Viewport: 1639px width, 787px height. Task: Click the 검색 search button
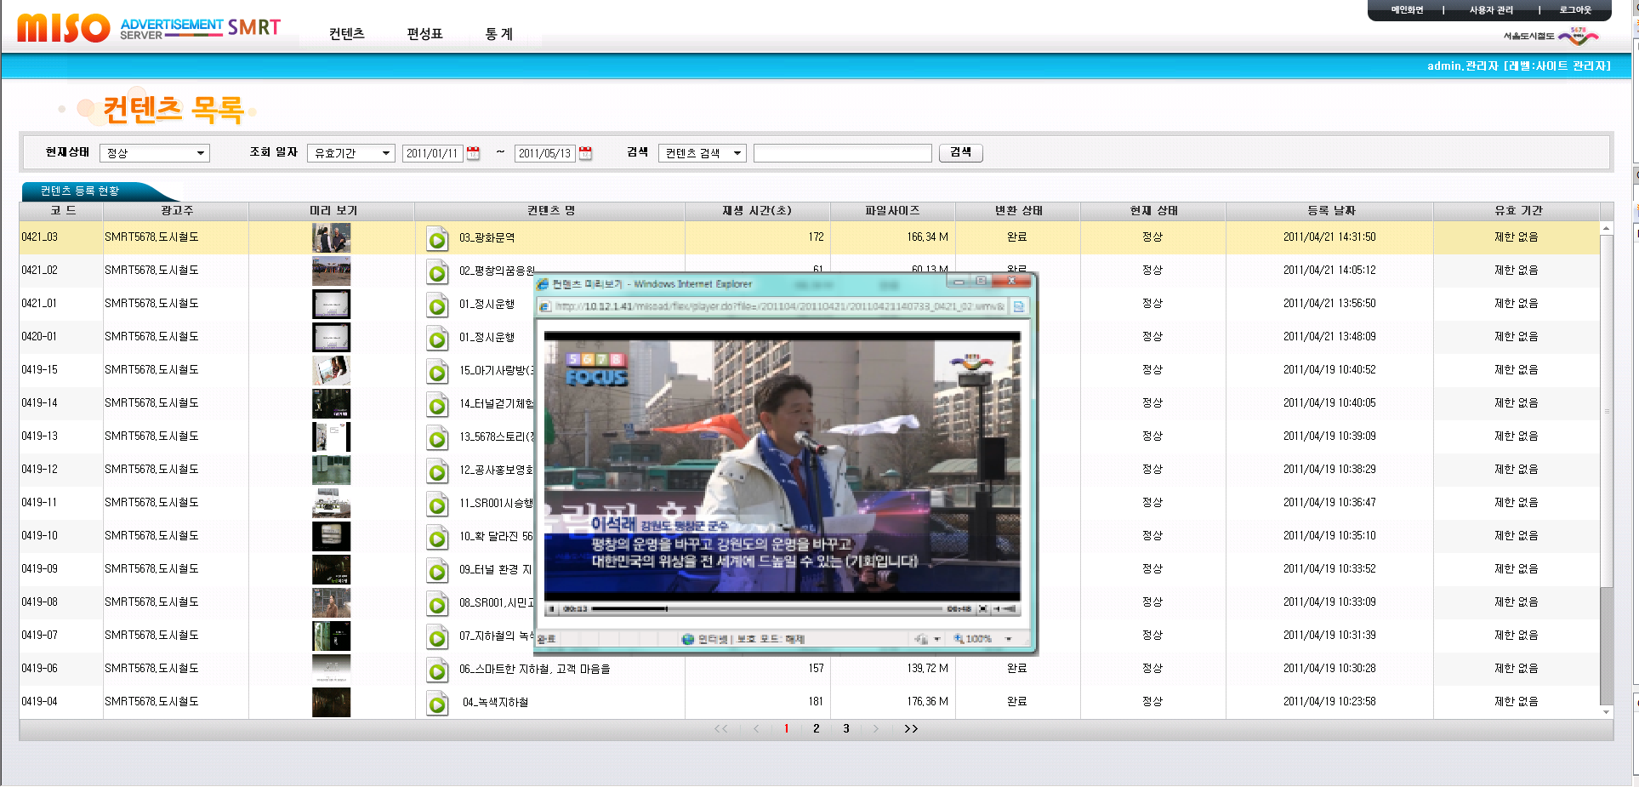pos(960,152)
